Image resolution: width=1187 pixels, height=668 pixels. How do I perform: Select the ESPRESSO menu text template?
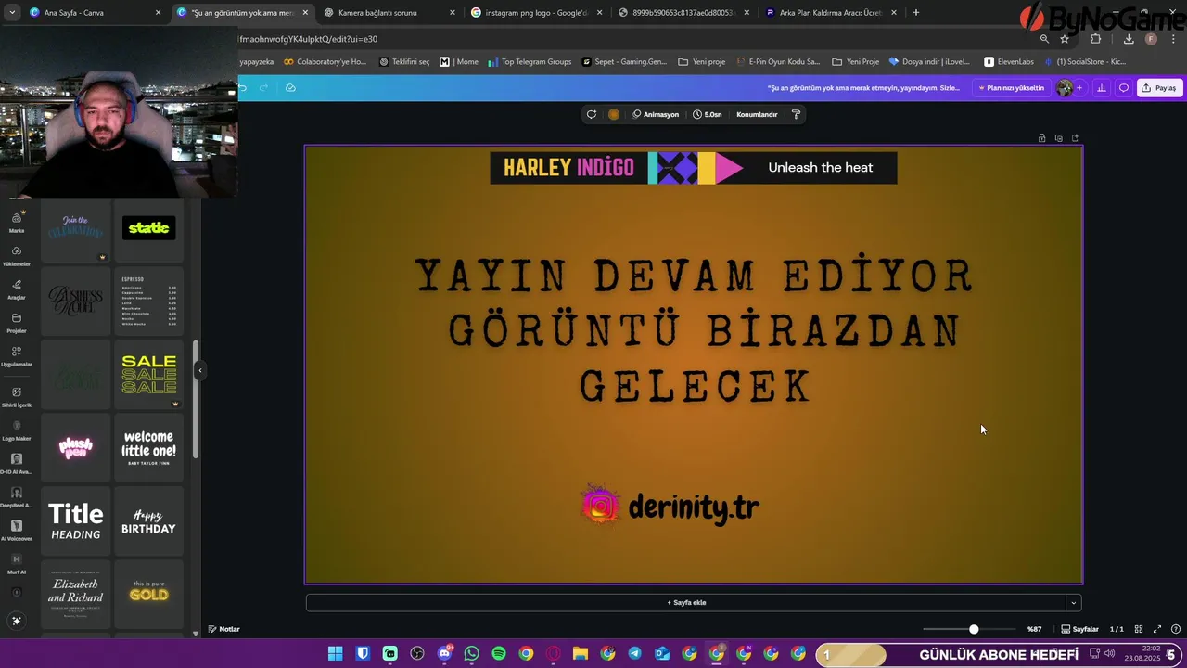[x=149, y=302]
